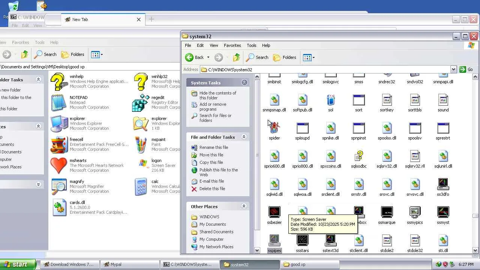Viewport: 480px width, 270px height.
Task: Select the sort application icon
Action: click(358, 100)
